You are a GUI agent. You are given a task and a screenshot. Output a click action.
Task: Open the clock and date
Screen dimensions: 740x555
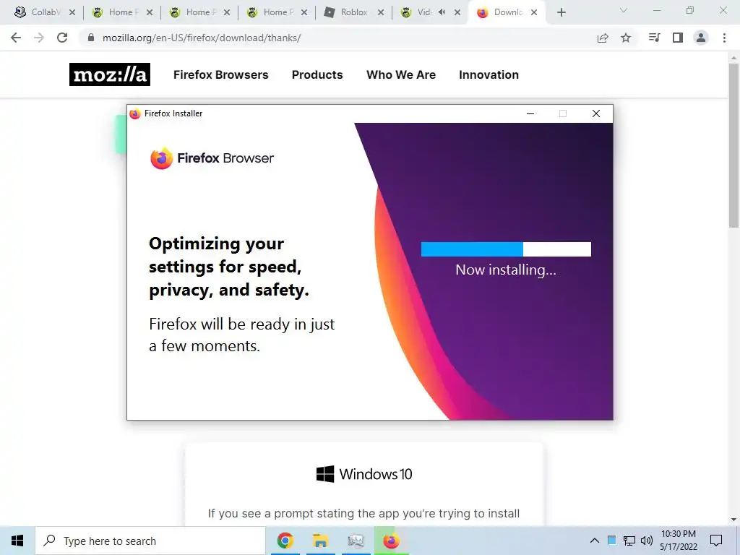(678, 541)
